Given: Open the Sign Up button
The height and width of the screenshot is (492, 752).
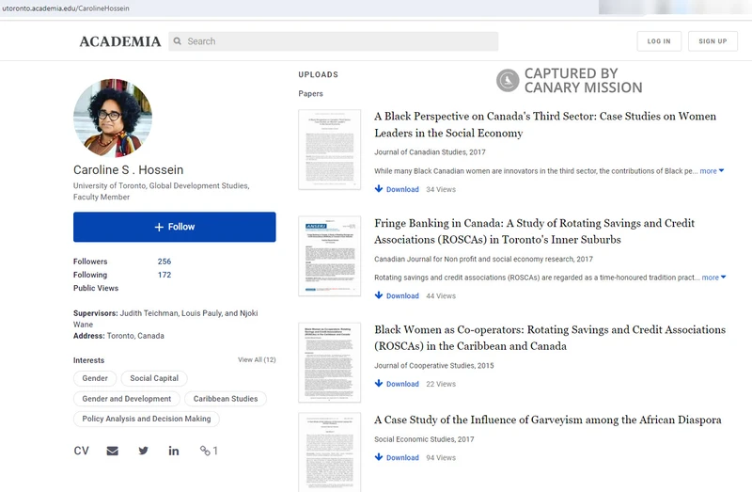Looking at the screenshot, I should pyautogui.click(x=713, y=41).
